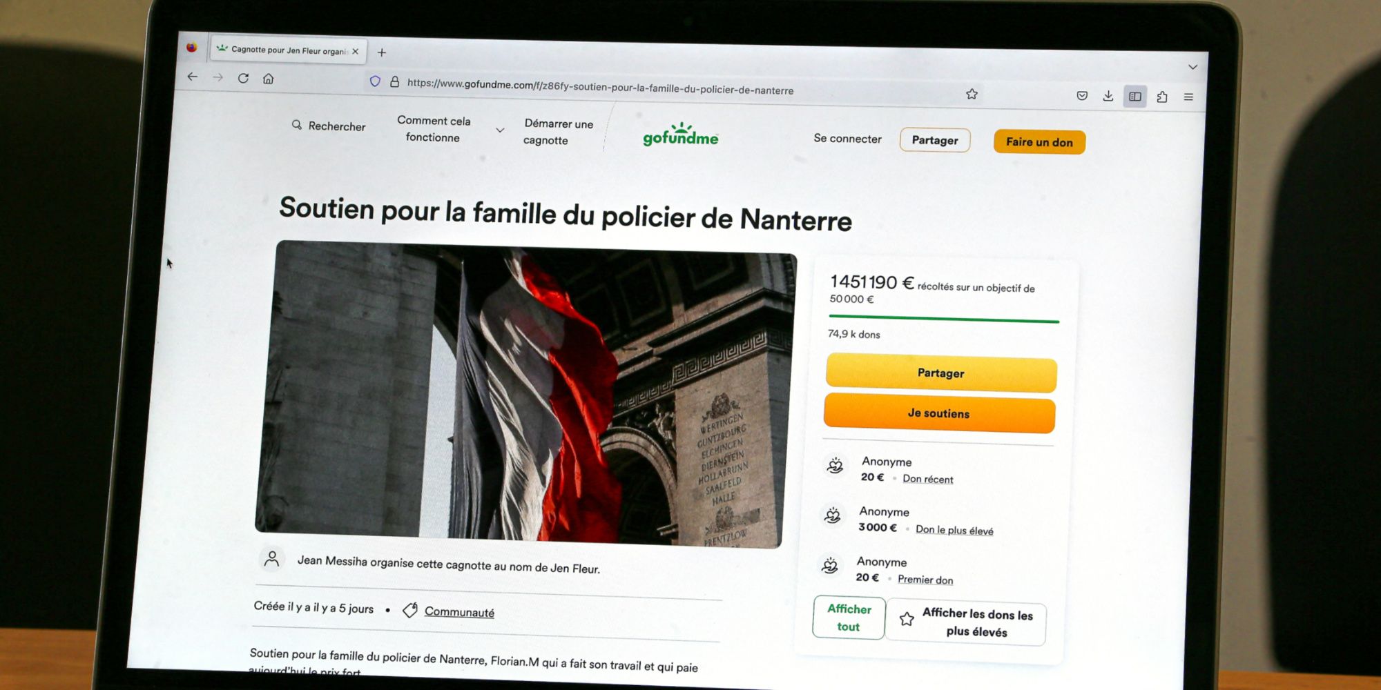Open the hamburger application menu
The image size is (1381, 690).
click(1188, 97)
